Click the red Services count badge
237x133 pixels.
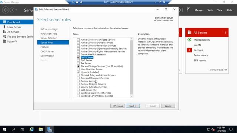click(x=189, y=50)
